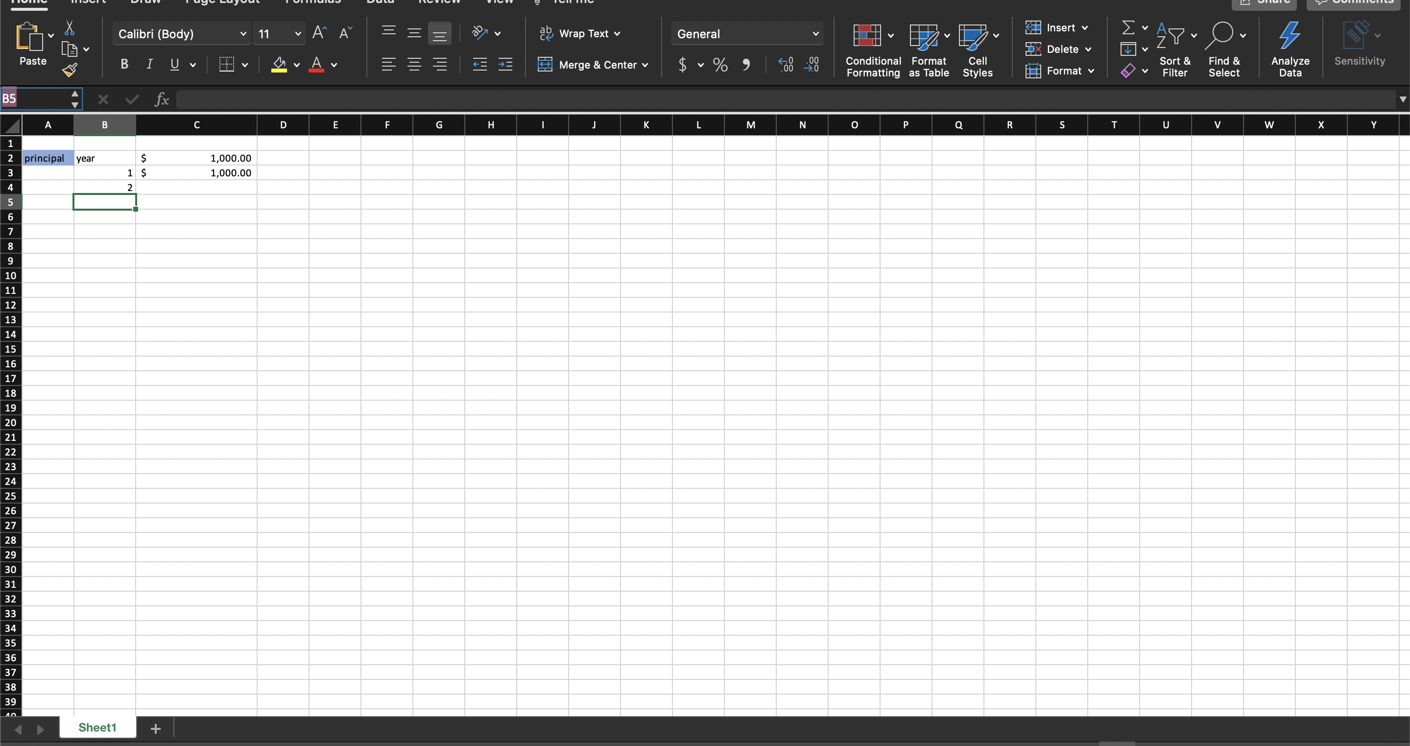Toggle Italic formatting
The image size is (1410, 746).
pyautogui.click(x=149, y=65)
